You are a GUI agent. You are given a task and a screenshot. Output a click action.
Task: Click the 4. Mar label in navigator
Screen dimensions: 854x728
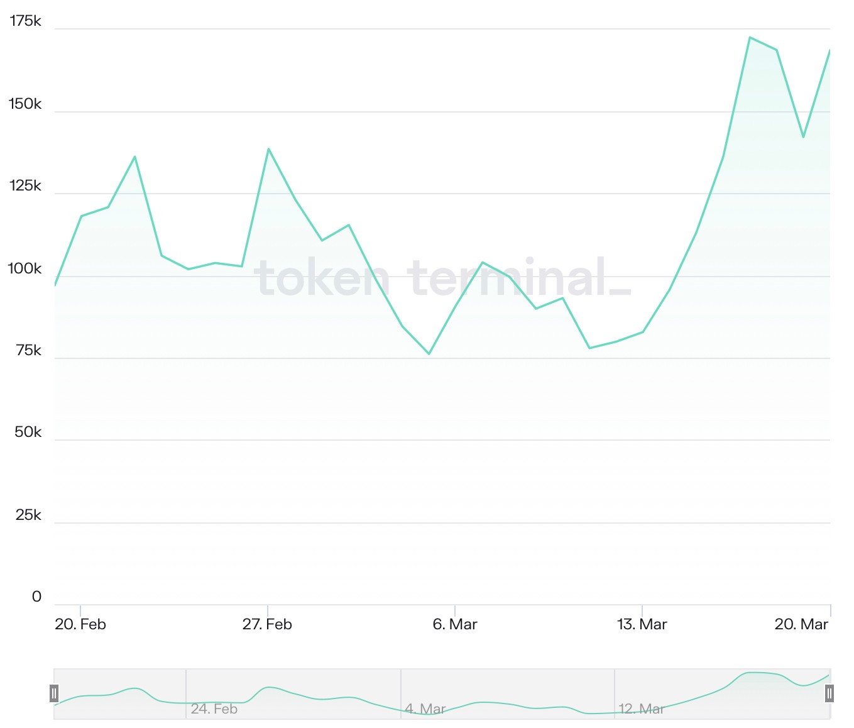point(425,709)
